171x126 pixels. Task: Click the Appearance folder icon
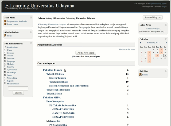[5, 69]
